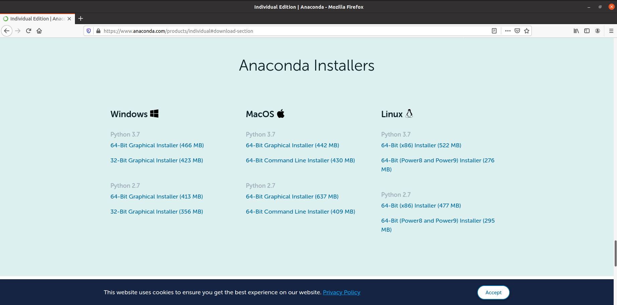The width and height of the screenshot is (617, 305).
Task: Open Firefox account menu
Action: click(x=598, y=31)
